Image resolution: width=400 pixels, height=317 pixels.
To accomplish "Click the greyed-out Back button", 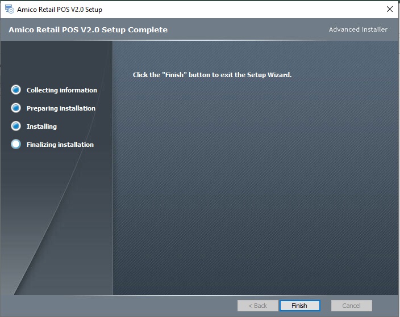I will 257,306.
